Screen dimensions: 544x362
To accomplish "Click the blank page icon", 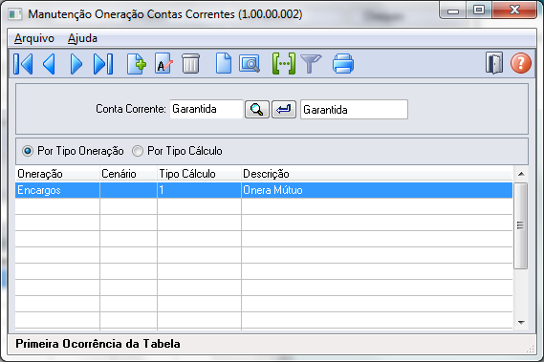I will pyautogui.click(x=224, y=63).
